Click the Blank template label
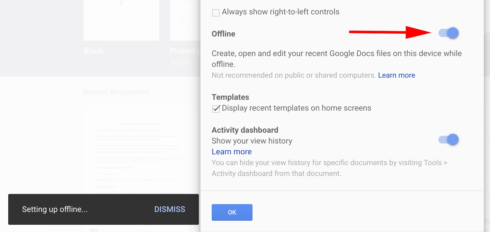The image size is (490, 232). point(94,51)
